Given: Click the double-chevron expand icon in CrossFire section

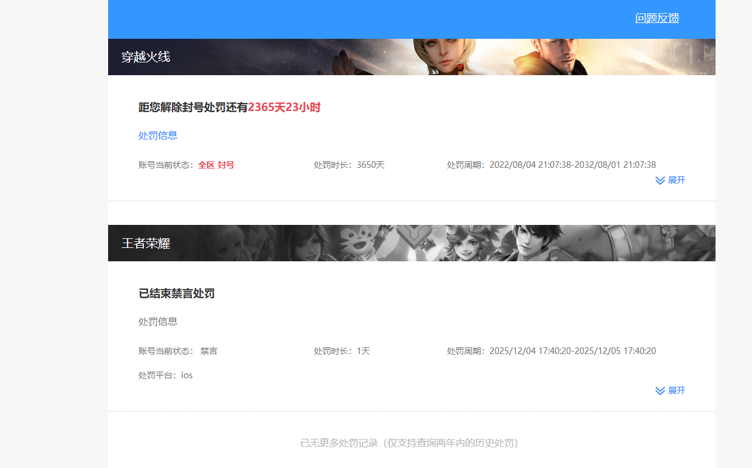Looking at the screenshot, I should [660, 180].
